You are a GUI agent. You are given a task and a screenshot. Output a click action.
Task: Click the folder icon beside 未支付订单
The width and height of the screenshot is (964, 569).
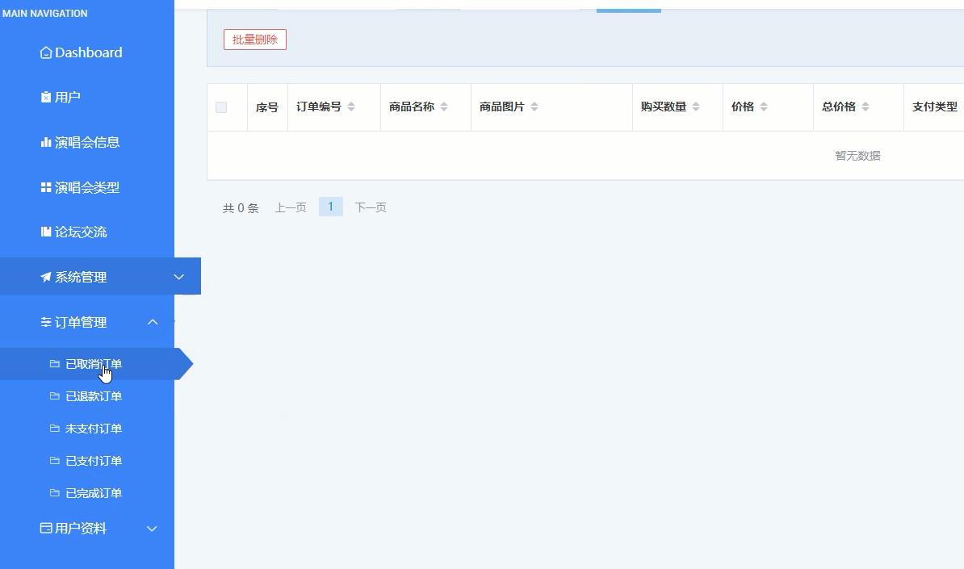pyautogui.click(x=55, y=429)
